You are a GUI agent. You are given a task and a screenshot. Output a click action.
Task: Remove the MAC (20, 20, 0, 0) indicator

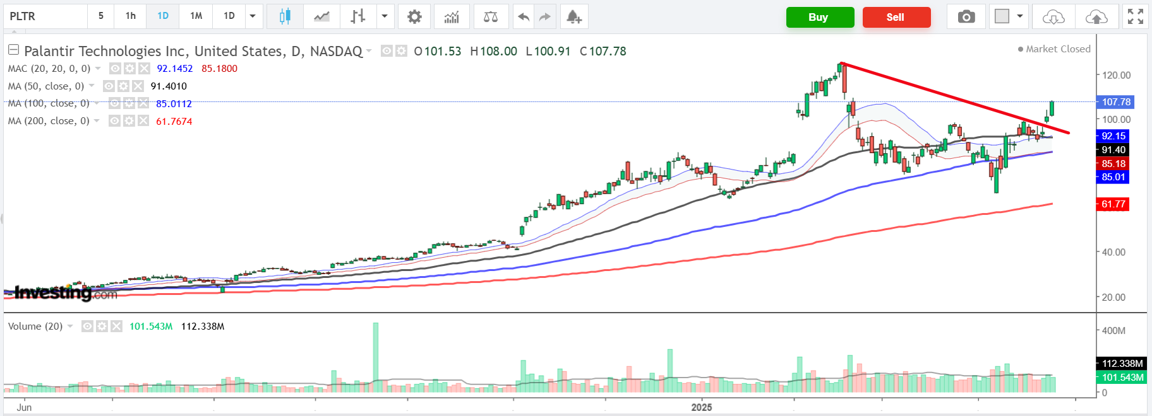click(x=144, y=68)
